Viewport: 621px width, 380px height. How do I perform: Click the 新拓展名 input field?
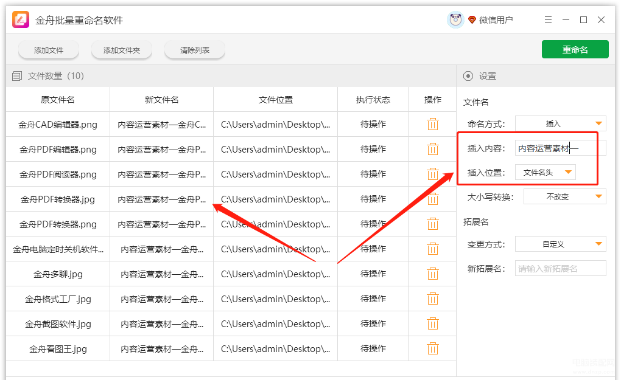tap(560, 269)
